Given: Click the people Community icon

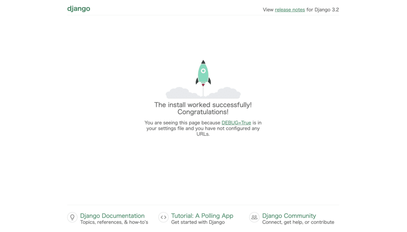Looking at the screenshot, I should 254,217.
